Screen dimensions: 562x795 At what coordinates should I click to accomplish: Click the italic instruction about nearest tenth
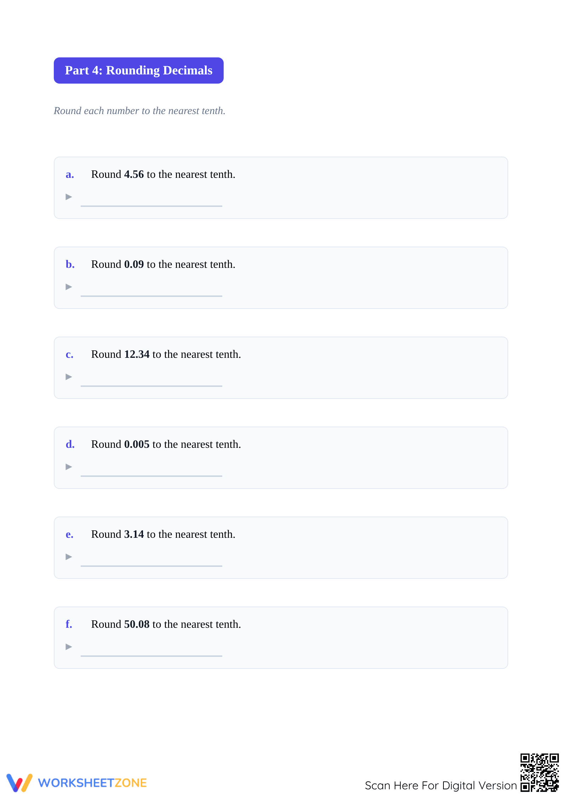pyautogui.click(x=139, y=111)
